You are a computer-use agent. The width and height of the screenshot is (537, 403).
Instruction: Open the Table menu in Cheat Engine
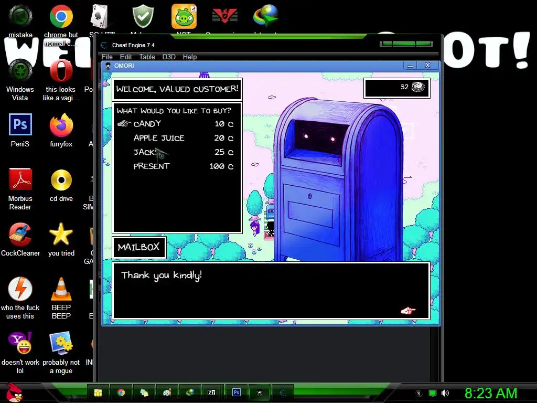click(x=147, y=57)
